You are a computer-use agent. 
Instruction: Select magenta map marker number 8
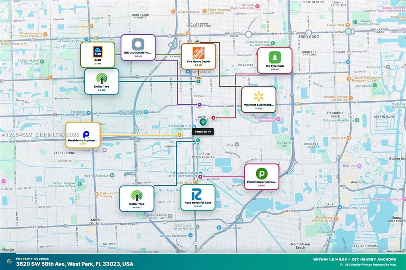200,177
